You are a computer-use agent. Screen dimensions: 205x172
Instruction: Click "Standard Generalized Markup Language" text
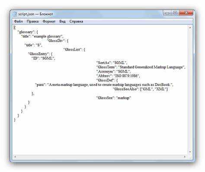151,67
